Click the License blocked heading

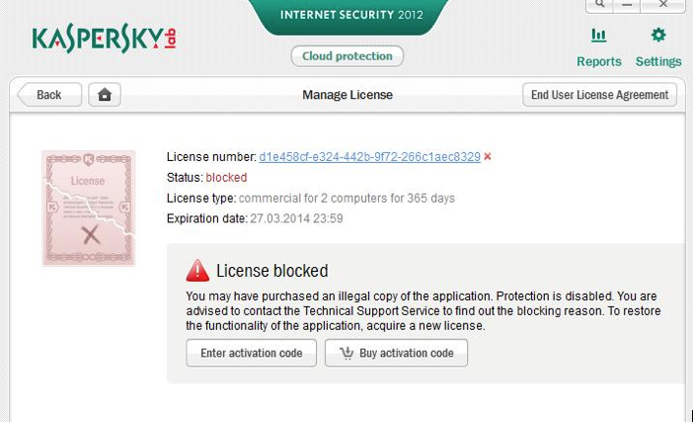(271, 271)
